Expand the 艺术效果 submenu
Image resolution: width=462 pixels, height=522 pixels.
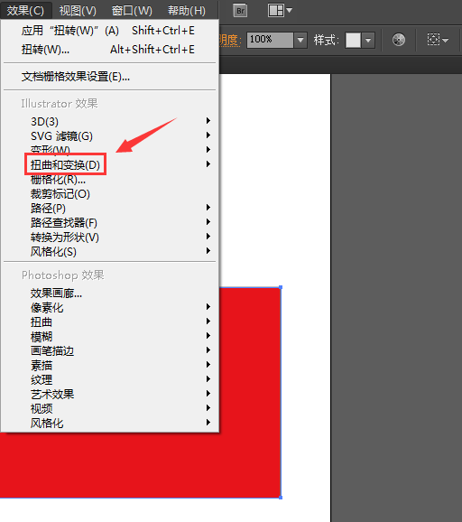pyautogui.click(x=110, y=394)
